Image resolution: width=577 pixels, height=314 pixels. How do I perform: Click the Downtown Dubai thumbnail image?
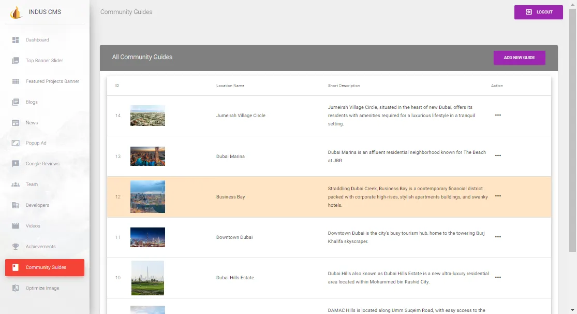[147, 237]
